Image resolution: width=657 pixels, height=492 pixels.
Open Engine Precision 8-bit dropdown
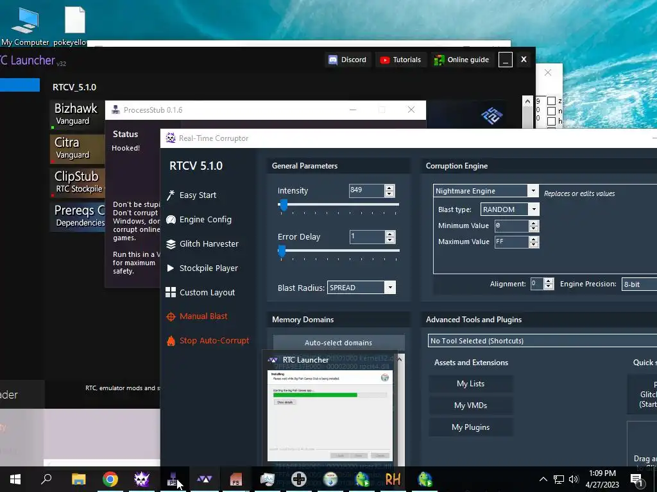click(639, 284)
